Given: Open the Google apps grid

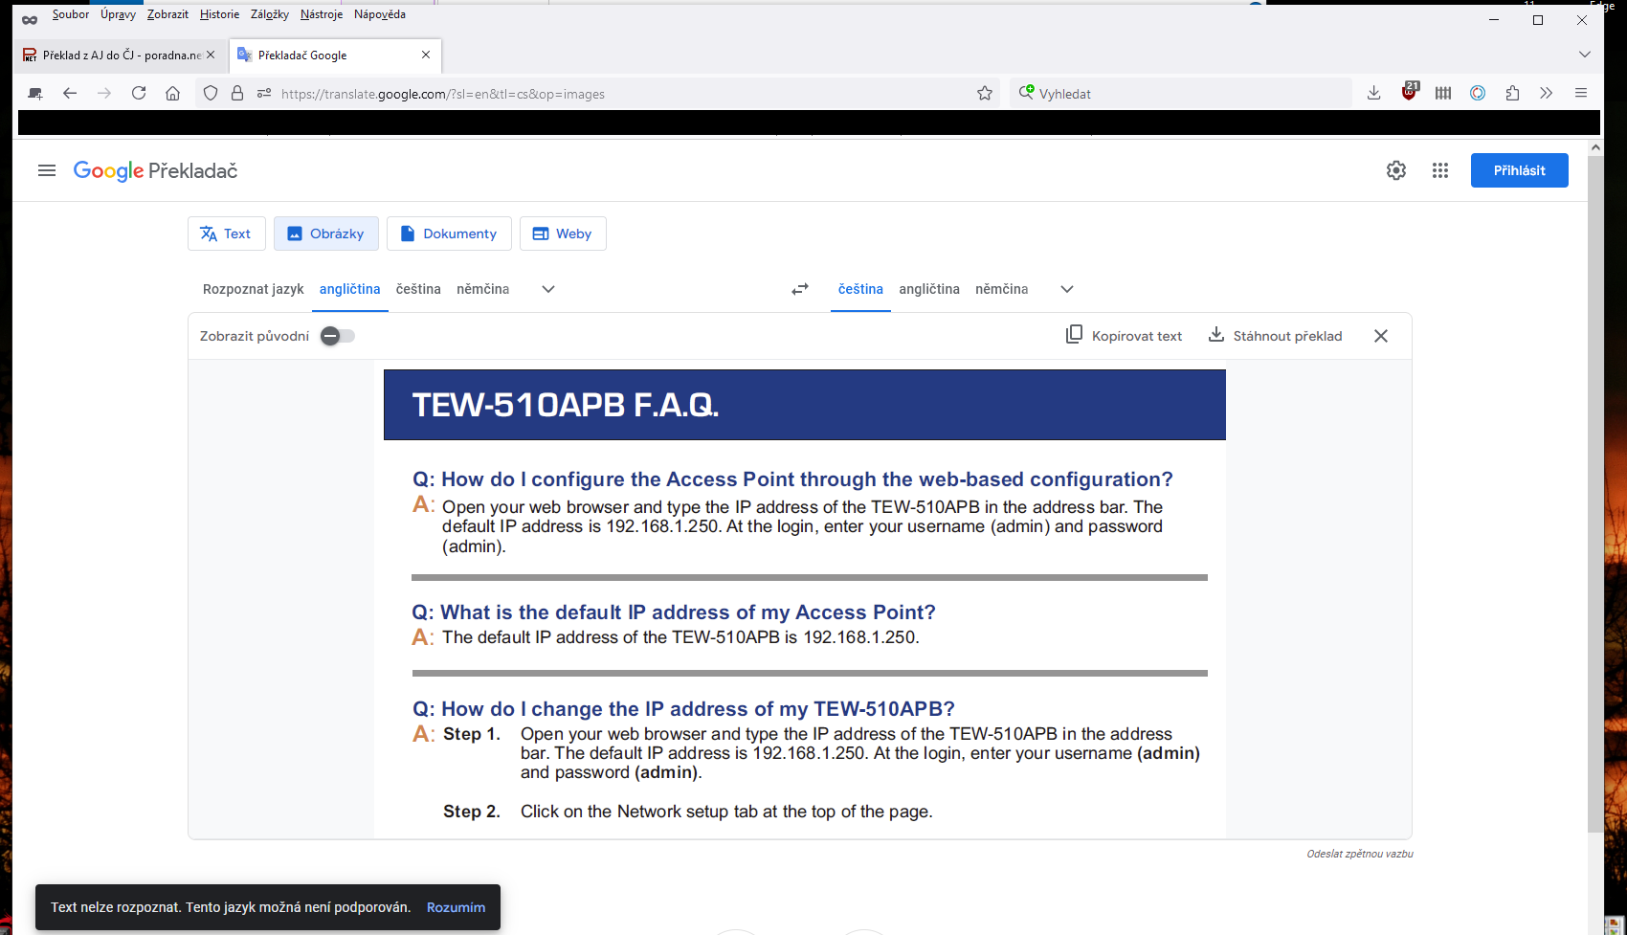Looking at the screenshot, I should [1440, 170].
